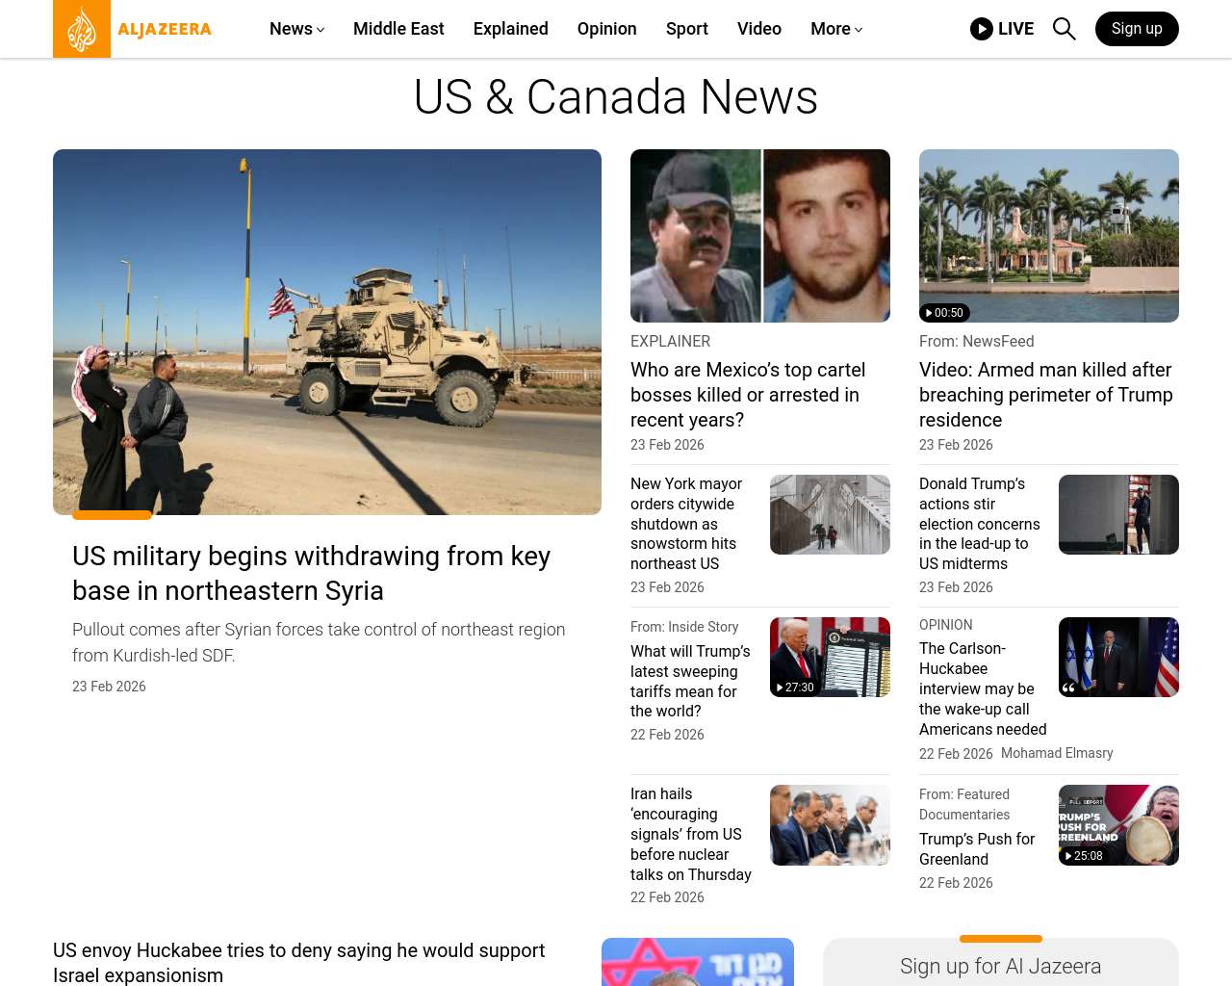Read the Carlson-Huckabee interview opinion piece
Image resolution: width=1232 pixels, height=986 pixels.
click(983, 689)
